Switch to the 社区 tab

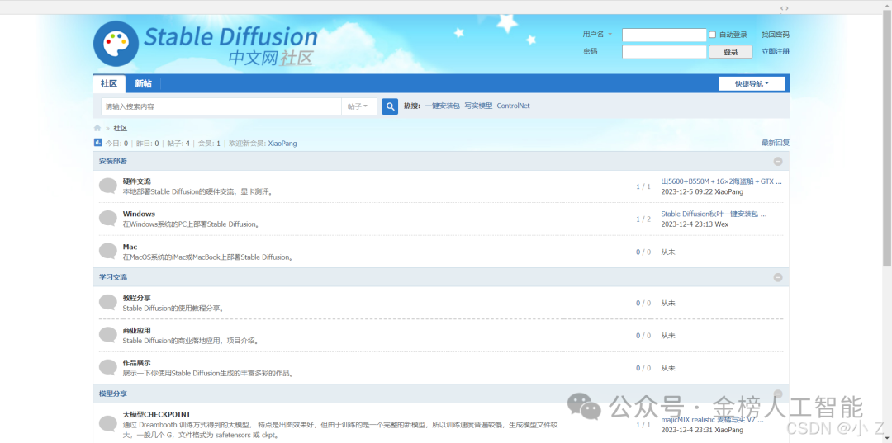pyautogui.click(x=109, y=83)
